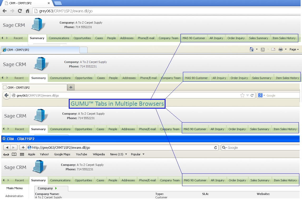Bookmark the page with Firefox's star icon
The height and width of the screenshot is (201, 302).
click(242, 95)
